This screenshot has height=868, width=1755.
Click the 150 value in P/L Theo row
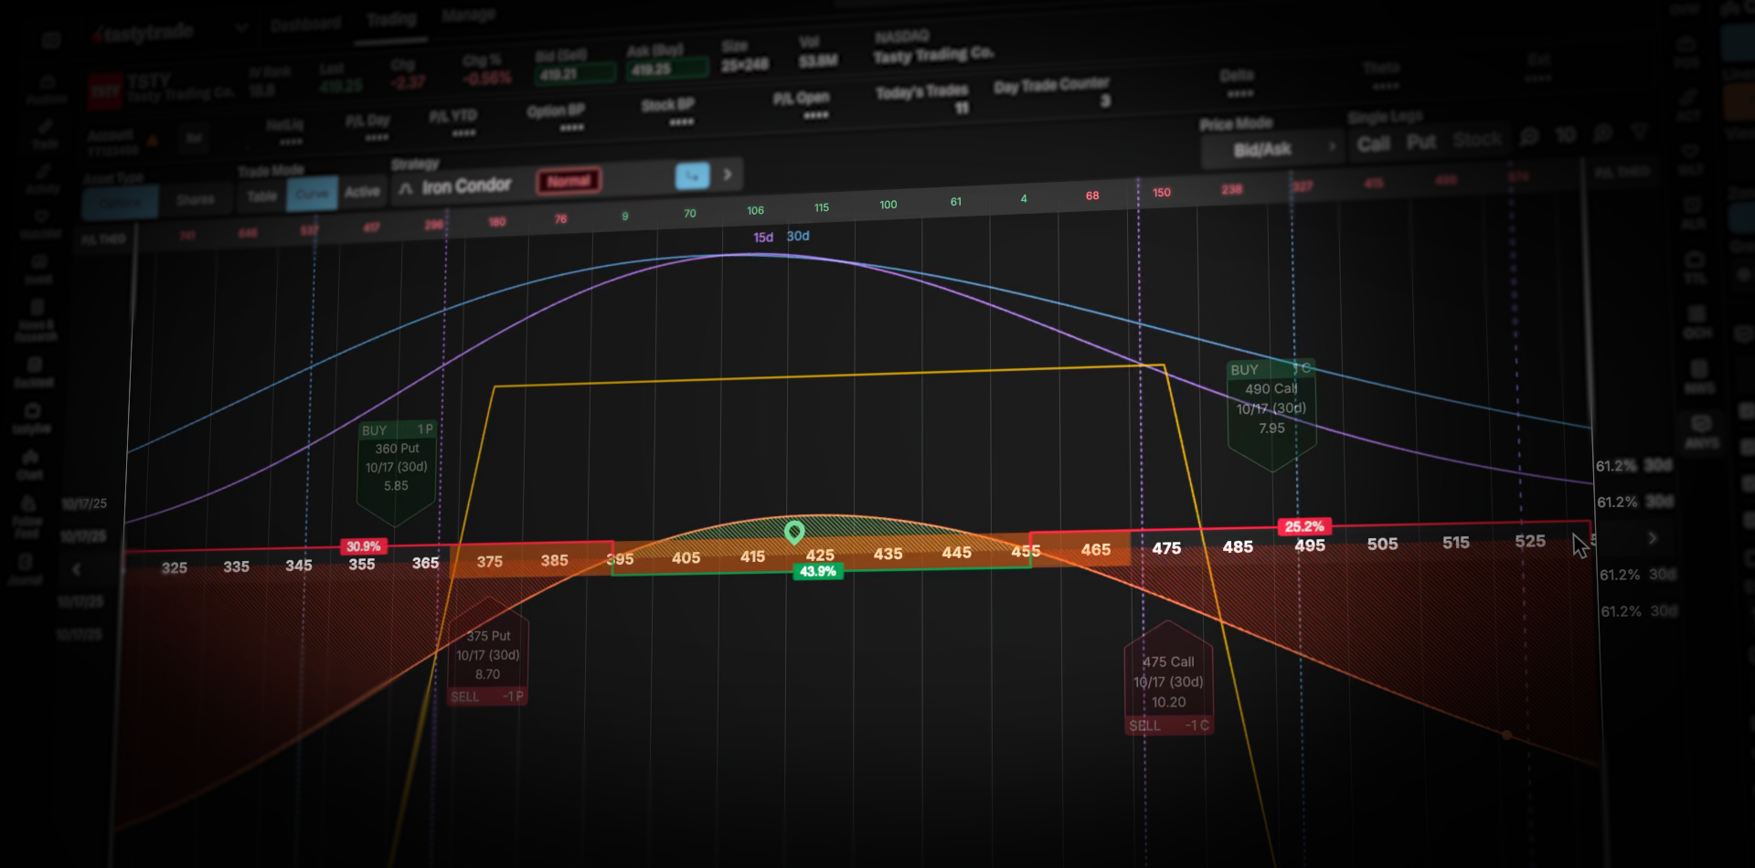pos(1162,193)
